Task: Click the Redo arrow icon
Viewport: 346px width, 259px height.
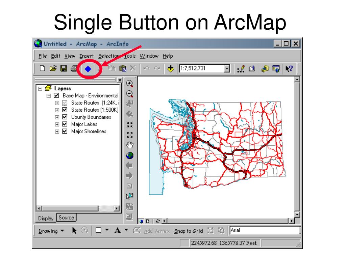Action: (x=157, y=68)
